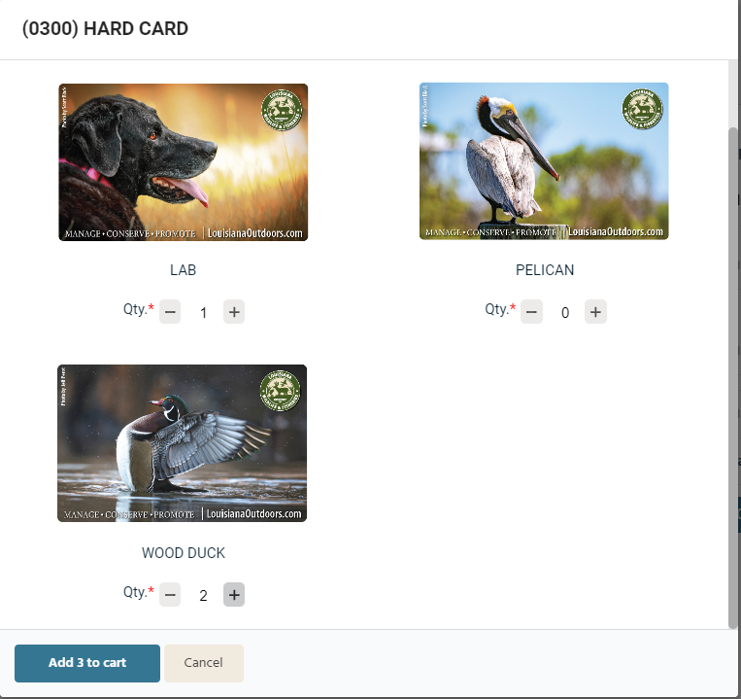Click the green seal on Pelican card
The image size is (741, 699).
click(x=642, y=109)
